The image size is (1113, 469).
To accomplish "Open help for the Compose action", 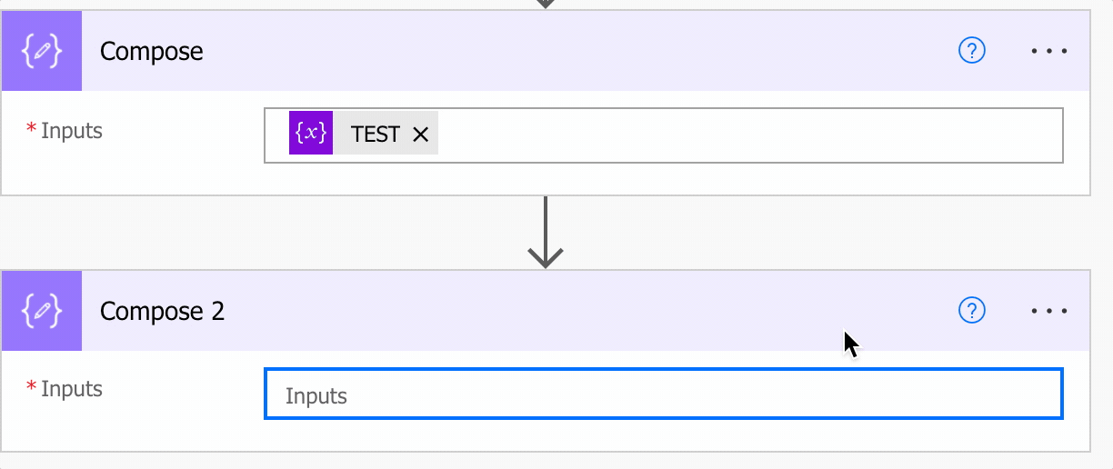I will [x=972, y=52].
